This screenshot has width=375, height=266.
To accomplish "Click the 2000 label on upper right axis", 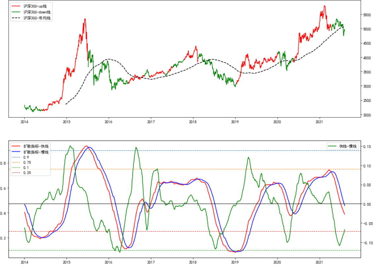I will 368,115.
